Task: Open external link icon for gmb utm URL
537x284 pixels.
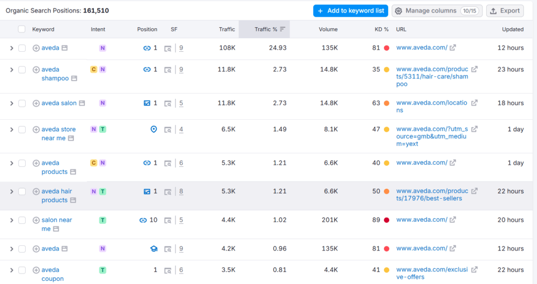Action: pyautogui.click(x=474, y=129)
